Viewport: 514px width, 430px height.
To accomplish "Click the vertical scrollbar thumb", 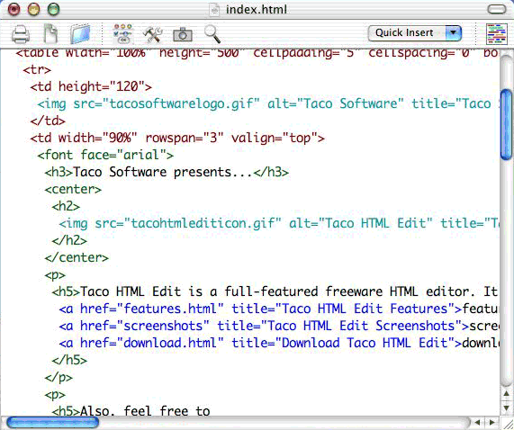I will click(x=507, y=124).
